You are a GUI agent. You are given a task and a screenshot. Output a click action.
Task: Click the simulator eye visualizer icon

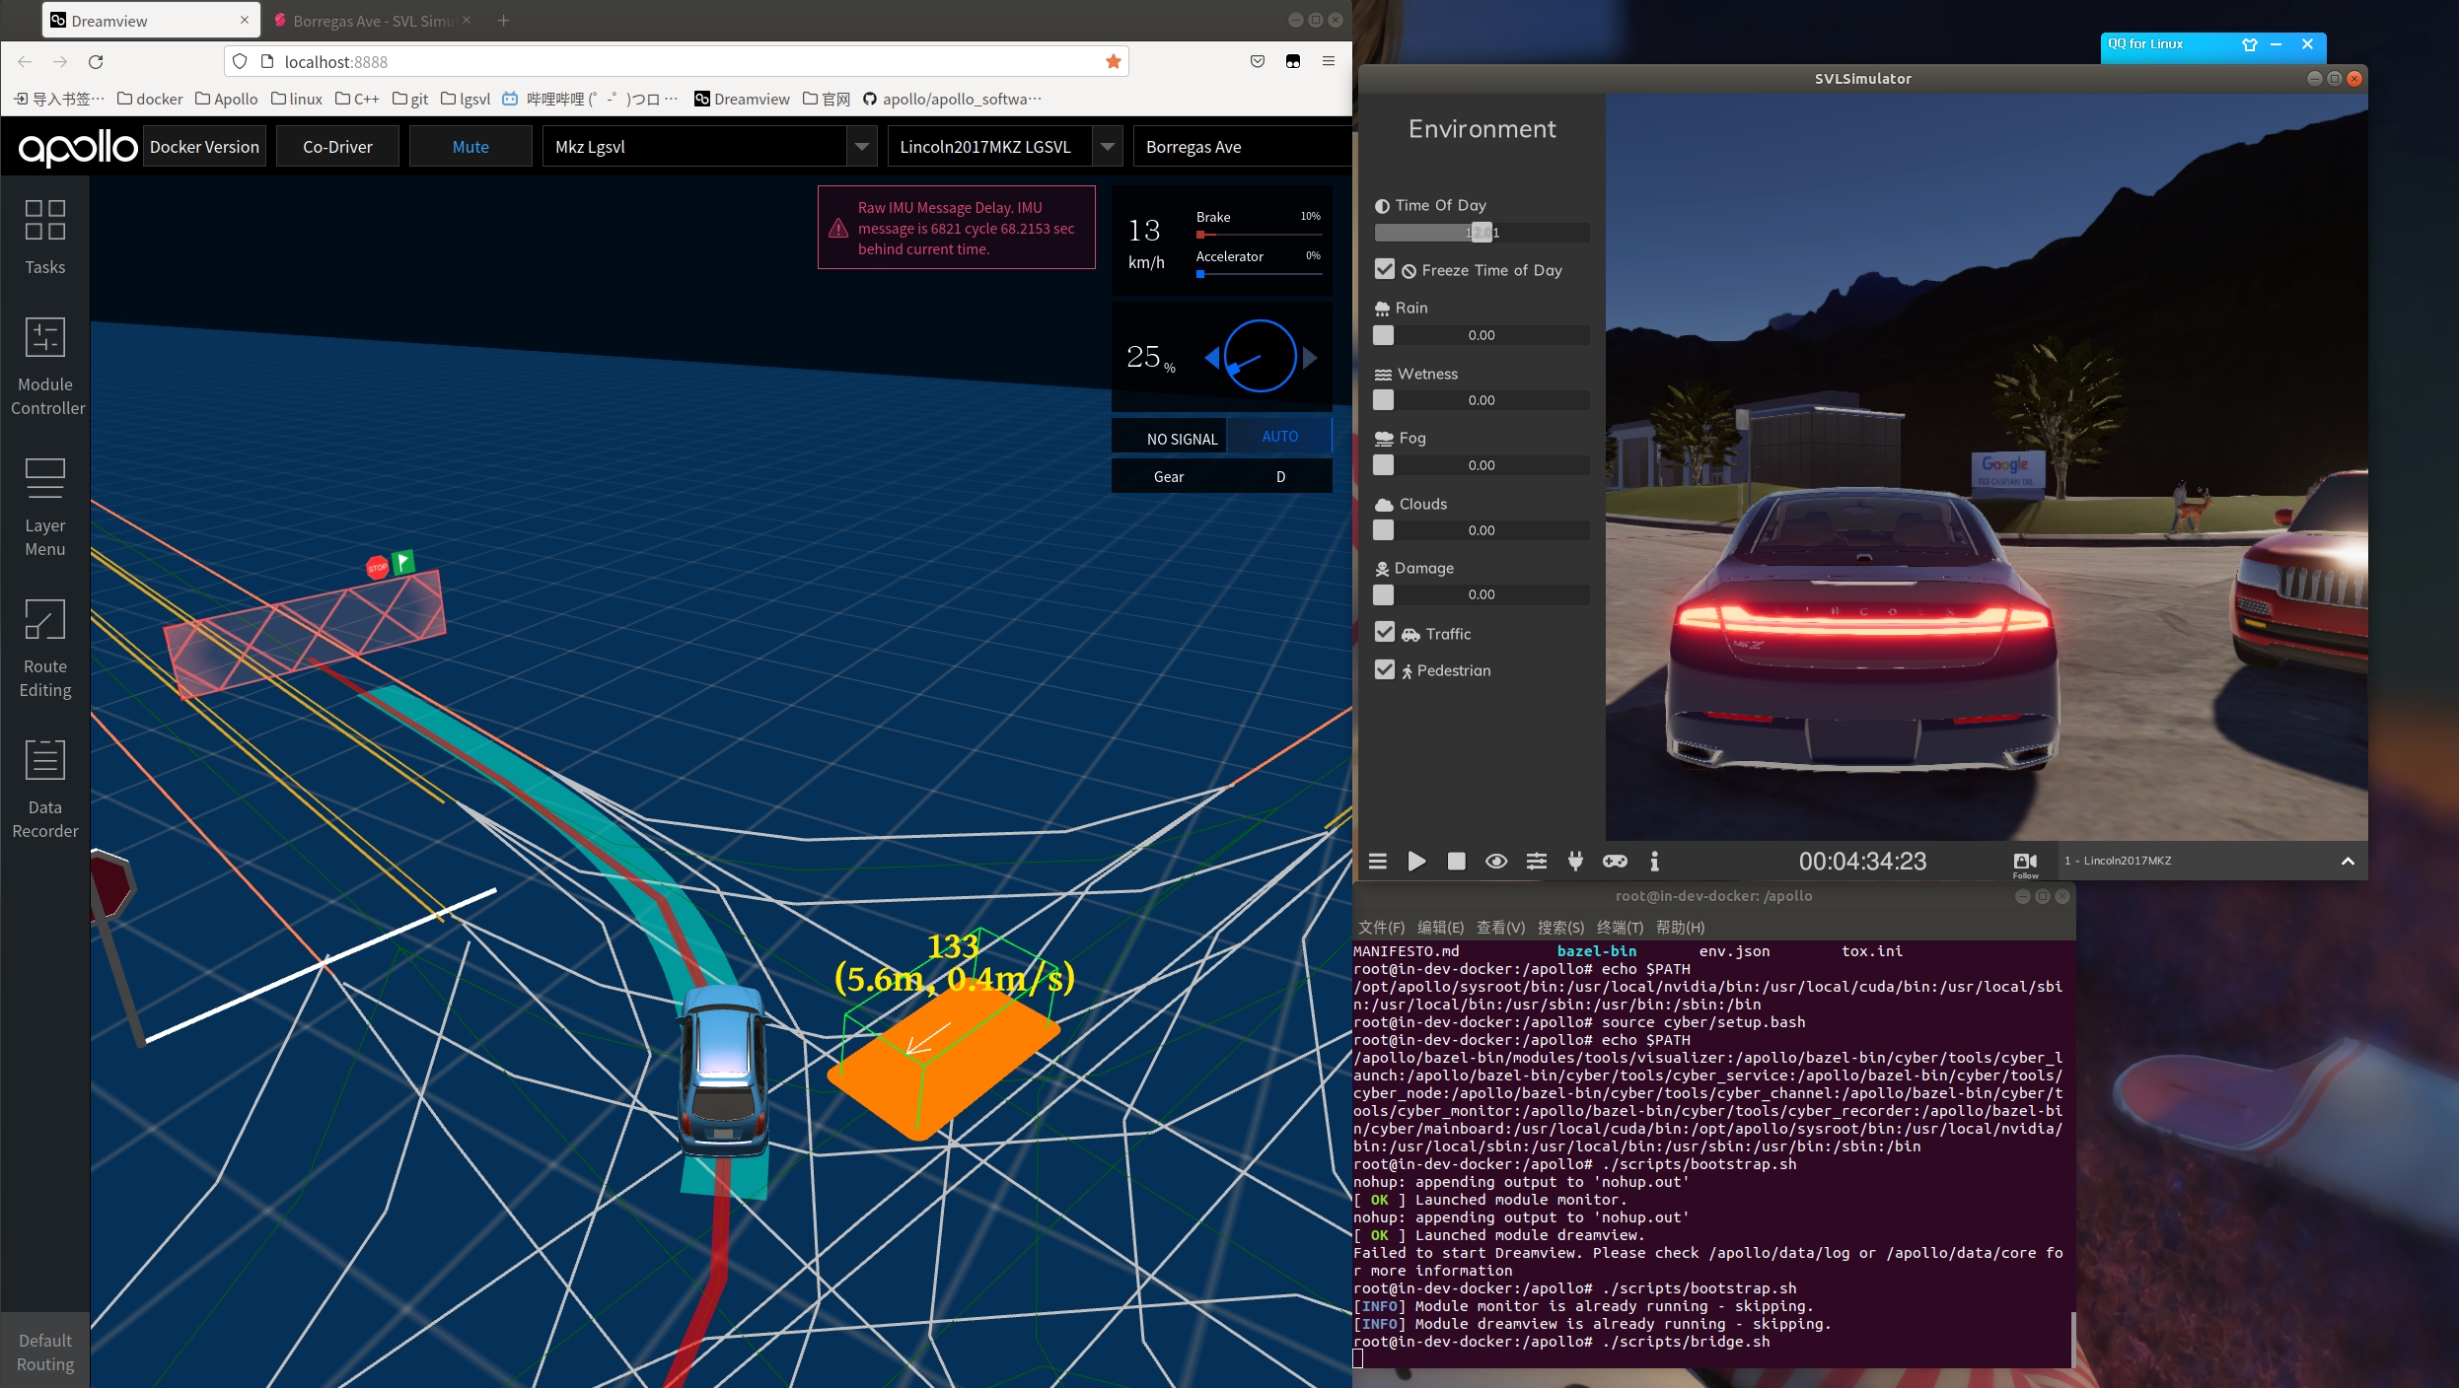pyautogui.click(x=1496, y=862)
